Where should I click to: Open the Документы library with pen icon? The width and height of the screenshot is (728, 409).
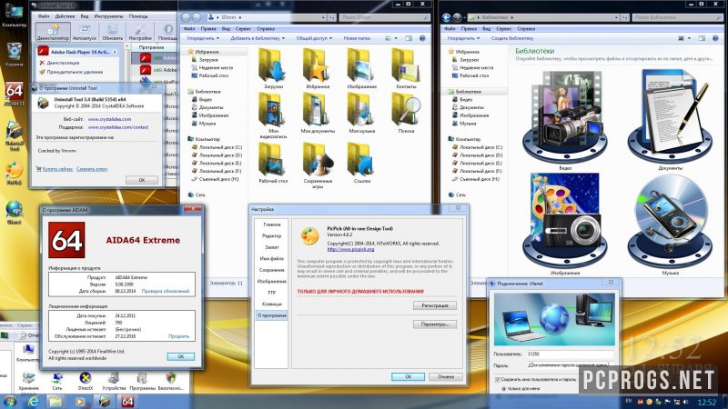(x=670, y=120)
